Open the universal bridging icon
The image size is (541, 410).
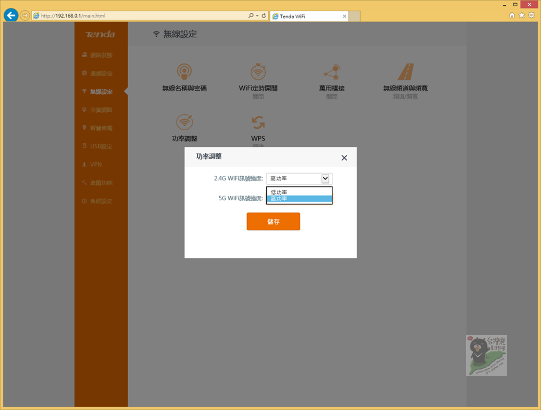click(332, 72)
